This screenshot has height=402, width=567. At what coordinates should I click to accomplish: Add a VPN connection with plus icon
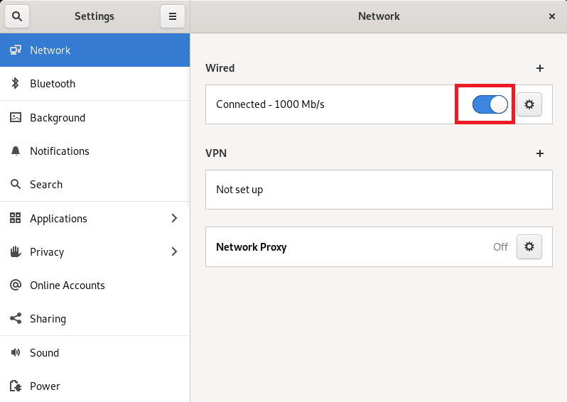[x=540, y=153]
